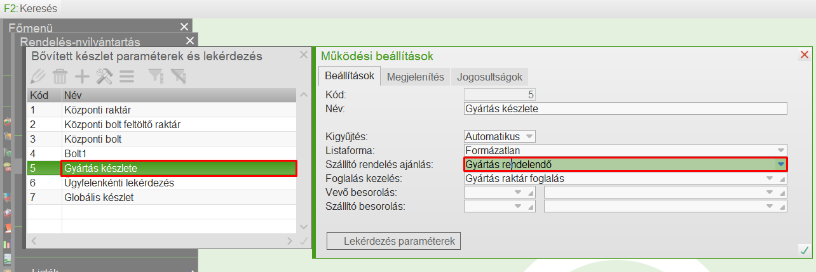The height and width of the screenshot is (272, 816).
Task: Add new record with plus icon
Action: pyautogui.click(x=83, y=77)
